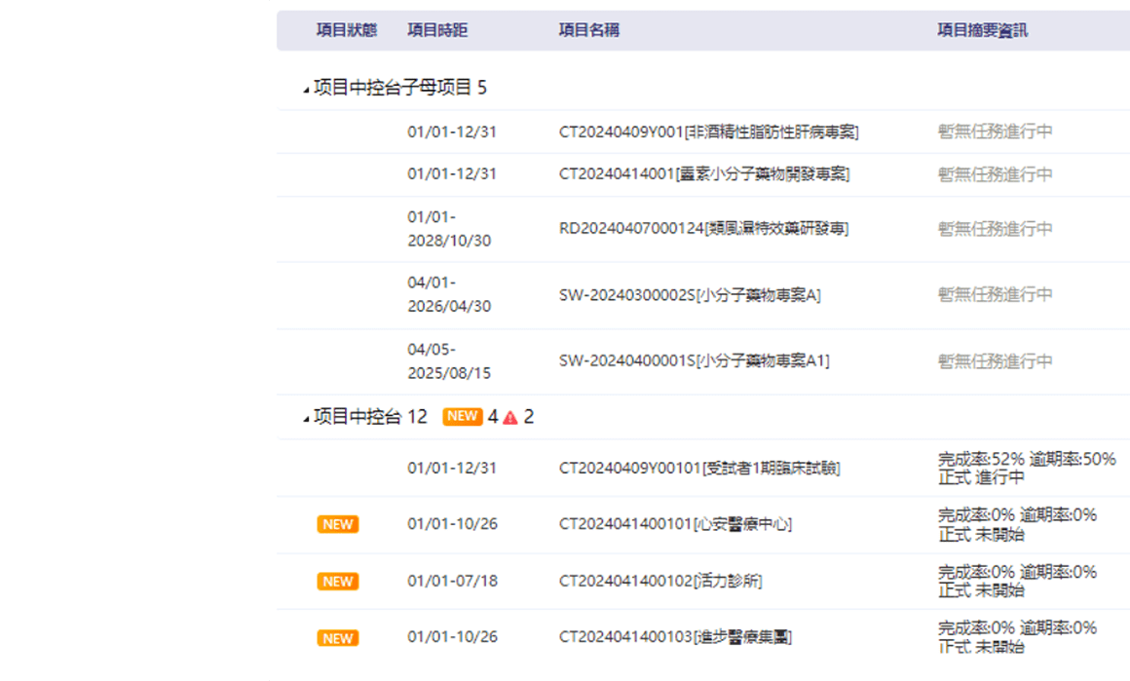Click the 項目名稱 column header
The image size is (1130, 681).
(x=588, y=30)
